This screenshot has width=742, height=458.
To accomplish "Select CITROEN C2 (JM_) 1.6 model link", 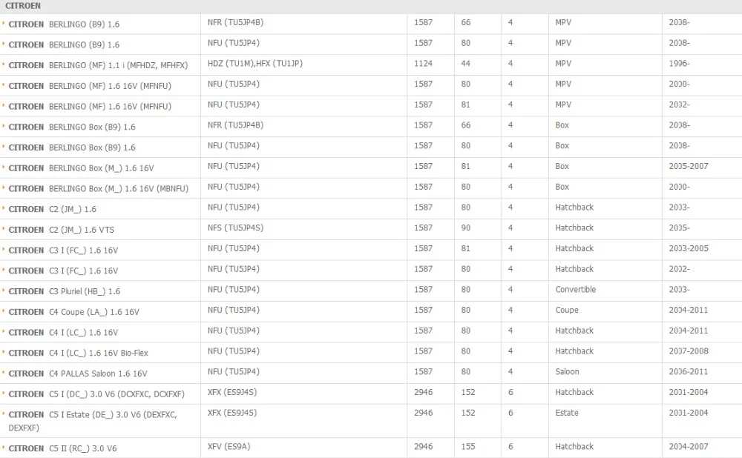I will point(52,209).
